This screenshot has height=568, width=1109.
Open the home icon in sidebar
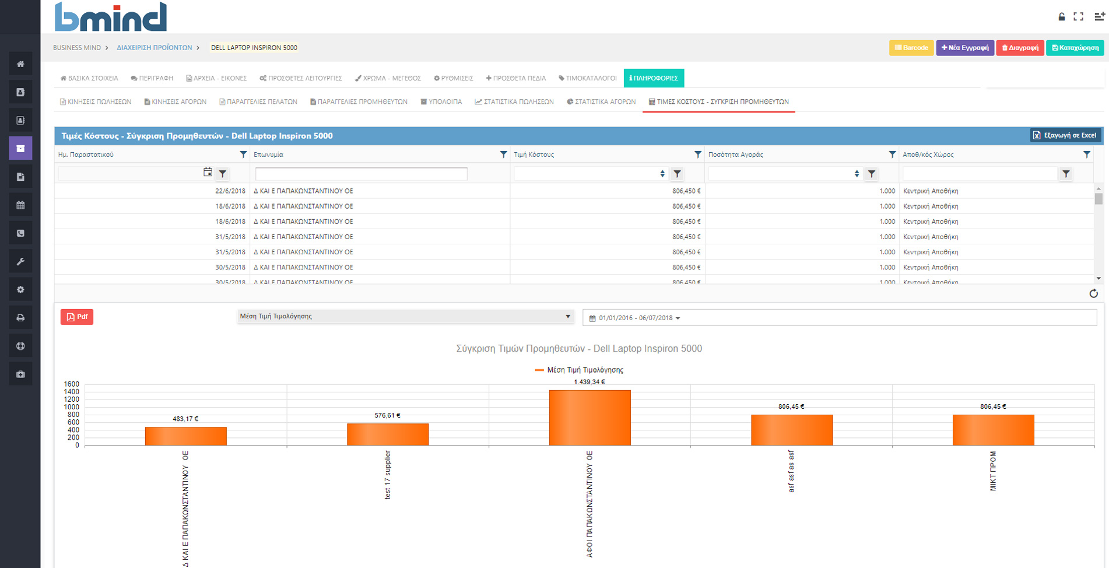click(20, 64)
